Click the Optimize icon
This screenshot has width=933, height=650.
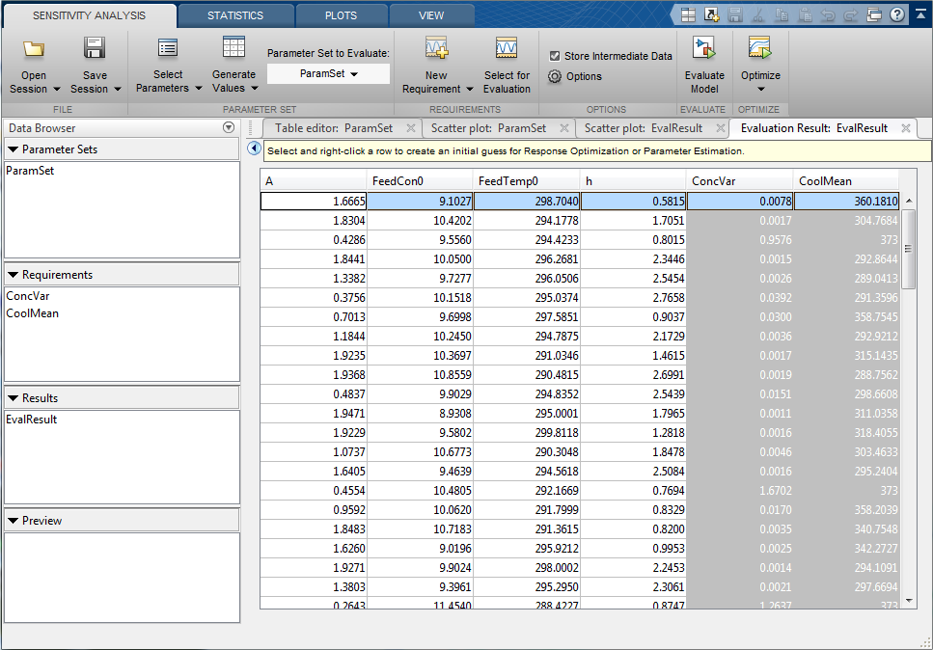click(x=760, y=49)
